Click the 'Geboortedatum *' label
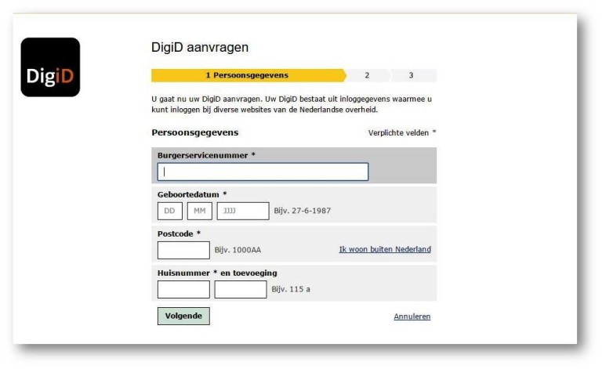602x369 pixels. click(192, 194)
